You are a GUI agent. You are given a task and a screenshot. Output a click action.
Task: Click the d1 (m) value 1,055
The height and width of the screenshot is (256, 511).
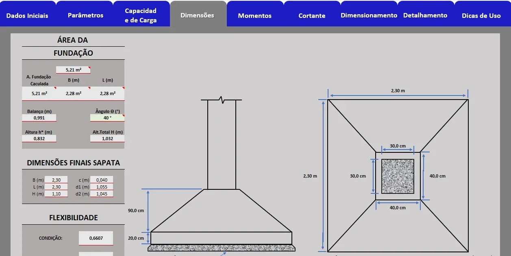coord(102,187)
